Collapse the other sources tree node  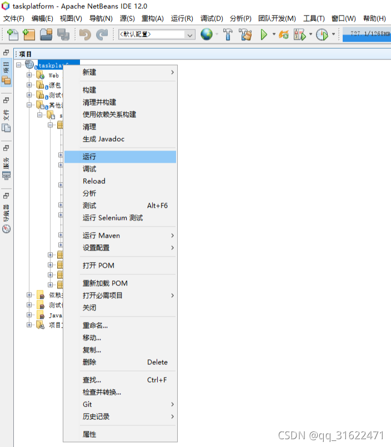pyautogui.click(x=29, y=105)
